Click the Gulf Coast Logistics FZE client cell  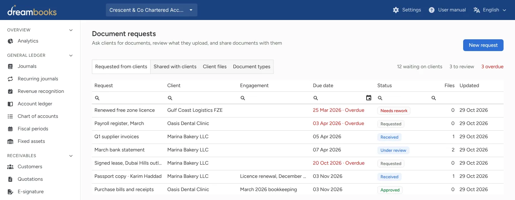pyautogui.click(x=195, y=110)
